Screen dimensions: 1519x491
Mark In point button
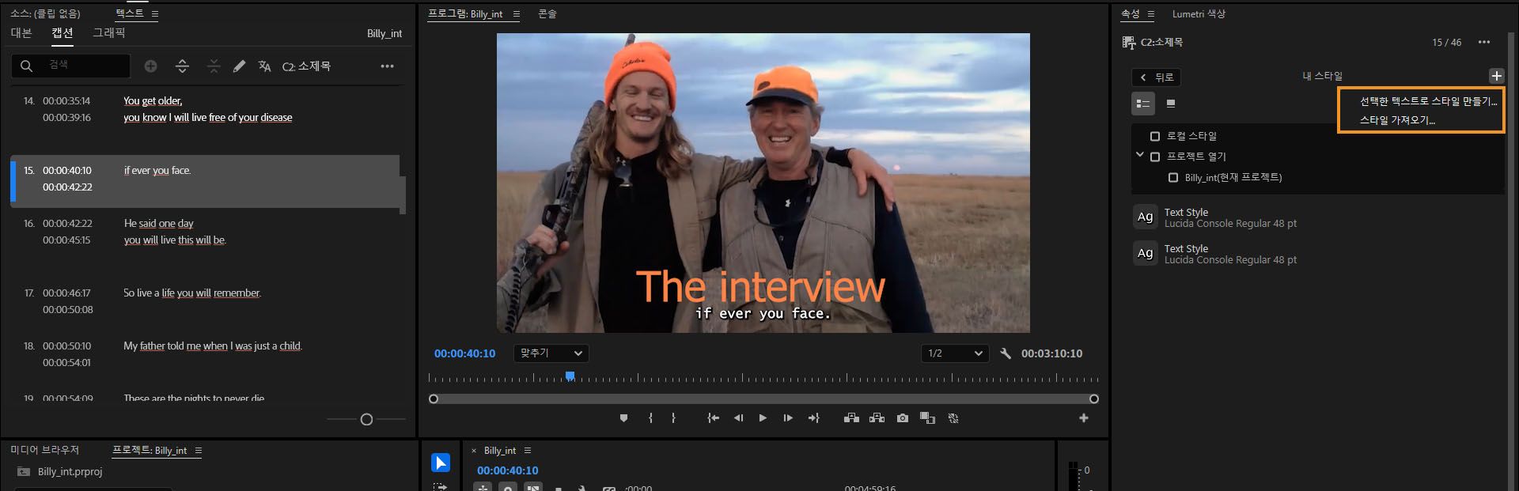pyautogui.click(x=650, y=418)
